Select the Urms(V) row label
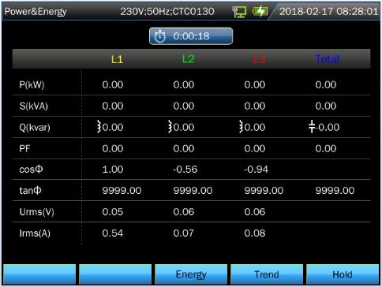Viewport: 382px width, 287px height. point(37,212)
